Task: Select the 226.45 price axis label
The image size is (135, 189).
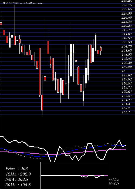Action: coord(126,18)
